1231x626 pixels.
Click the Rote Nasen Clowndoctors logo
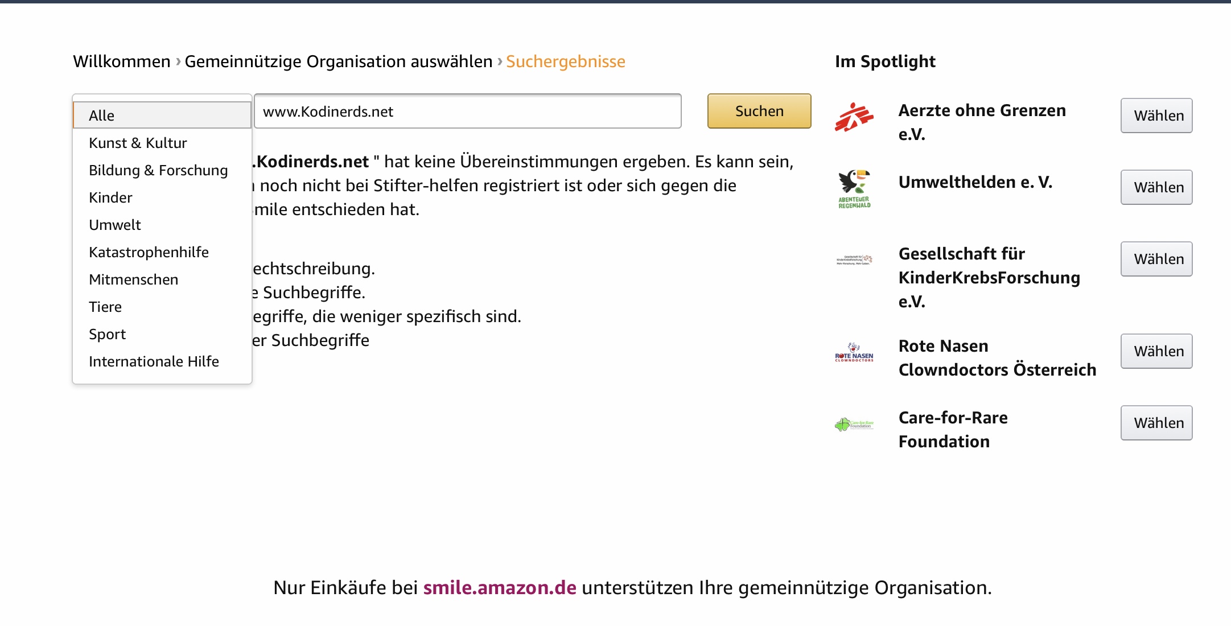pyautogui.click(x=854, y=352)
